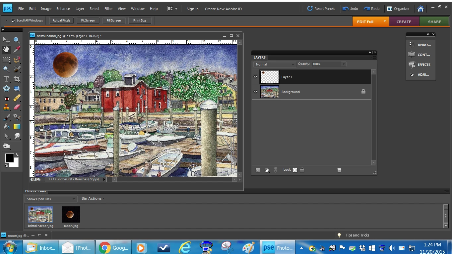Set the foreground color black swatch
This screenshot has height=254, width=453.
coord(9,158)
